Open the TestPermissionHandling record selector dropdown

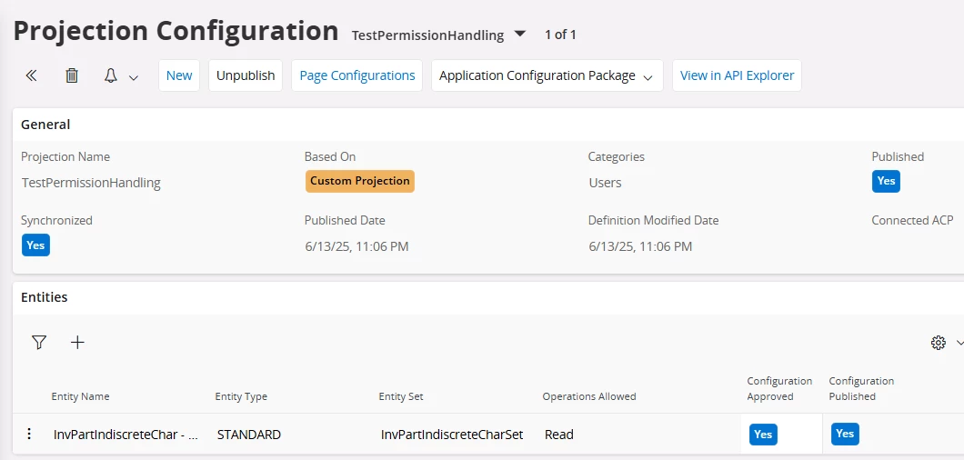(x=520, y=34)
